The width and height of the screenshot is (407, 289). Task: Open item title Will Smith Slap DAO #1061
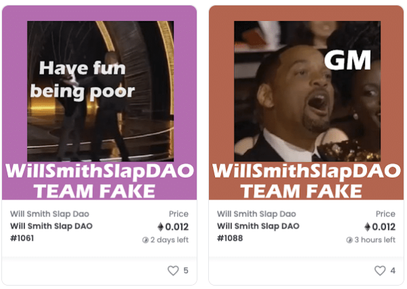click(x=52, y=232)
